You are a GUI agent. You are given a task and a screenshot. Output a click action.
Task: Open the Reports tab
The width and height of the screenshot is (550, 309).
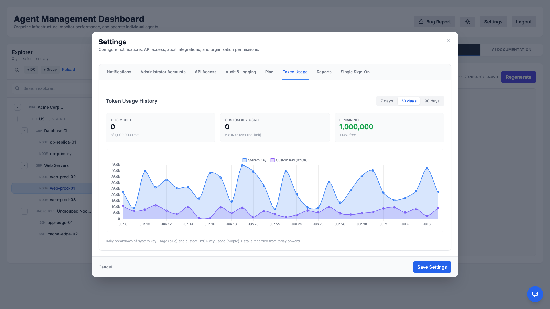[324, 72]
